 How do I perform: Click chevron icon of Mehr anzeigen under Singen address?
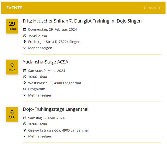pos(25,48)
